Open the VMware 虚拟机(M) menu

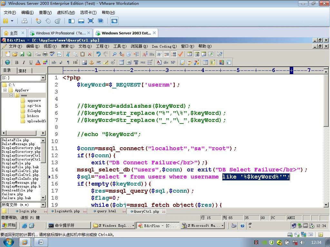[66, 13]
